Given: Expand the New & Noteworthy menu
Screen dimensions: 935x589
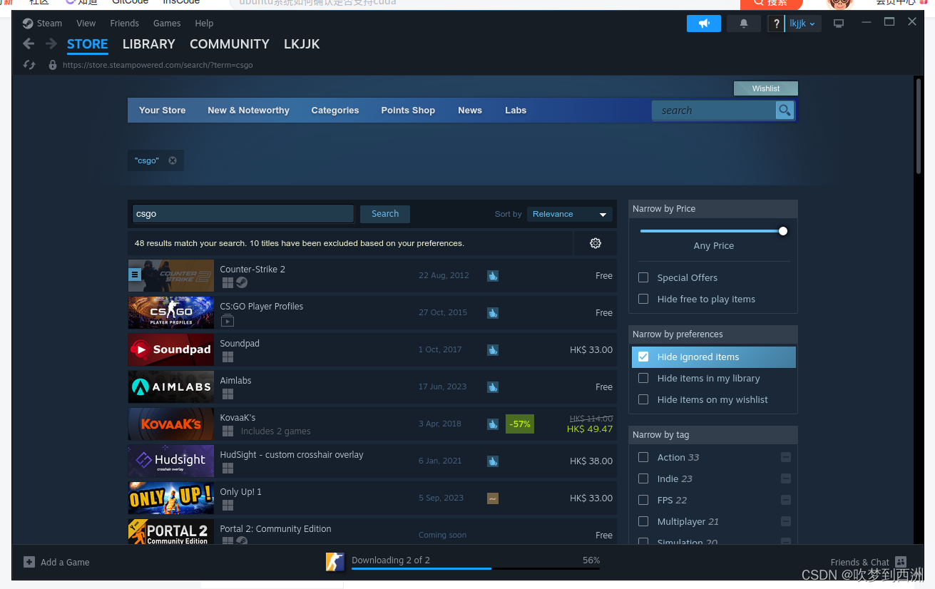Looking at the screenshot, I should pos(248,110).
